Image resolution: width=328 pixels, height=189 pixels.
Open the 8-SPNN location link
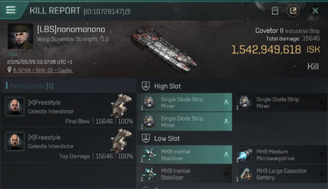[43, 70]
